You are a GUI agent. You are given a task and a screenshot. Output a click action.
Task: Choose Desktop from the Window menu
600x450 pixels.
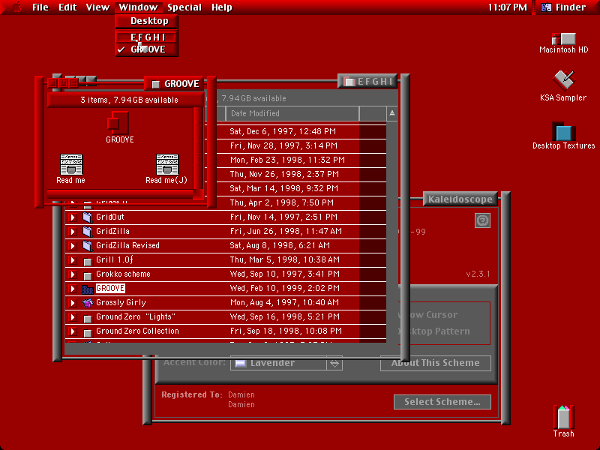pos(147,21)
